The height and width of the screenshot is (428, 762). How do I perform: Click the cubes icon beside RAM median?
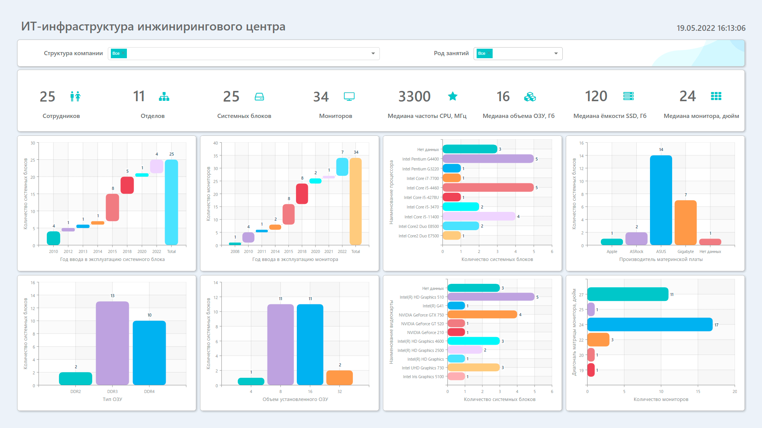pyautogui.click(x=530, y=97)
